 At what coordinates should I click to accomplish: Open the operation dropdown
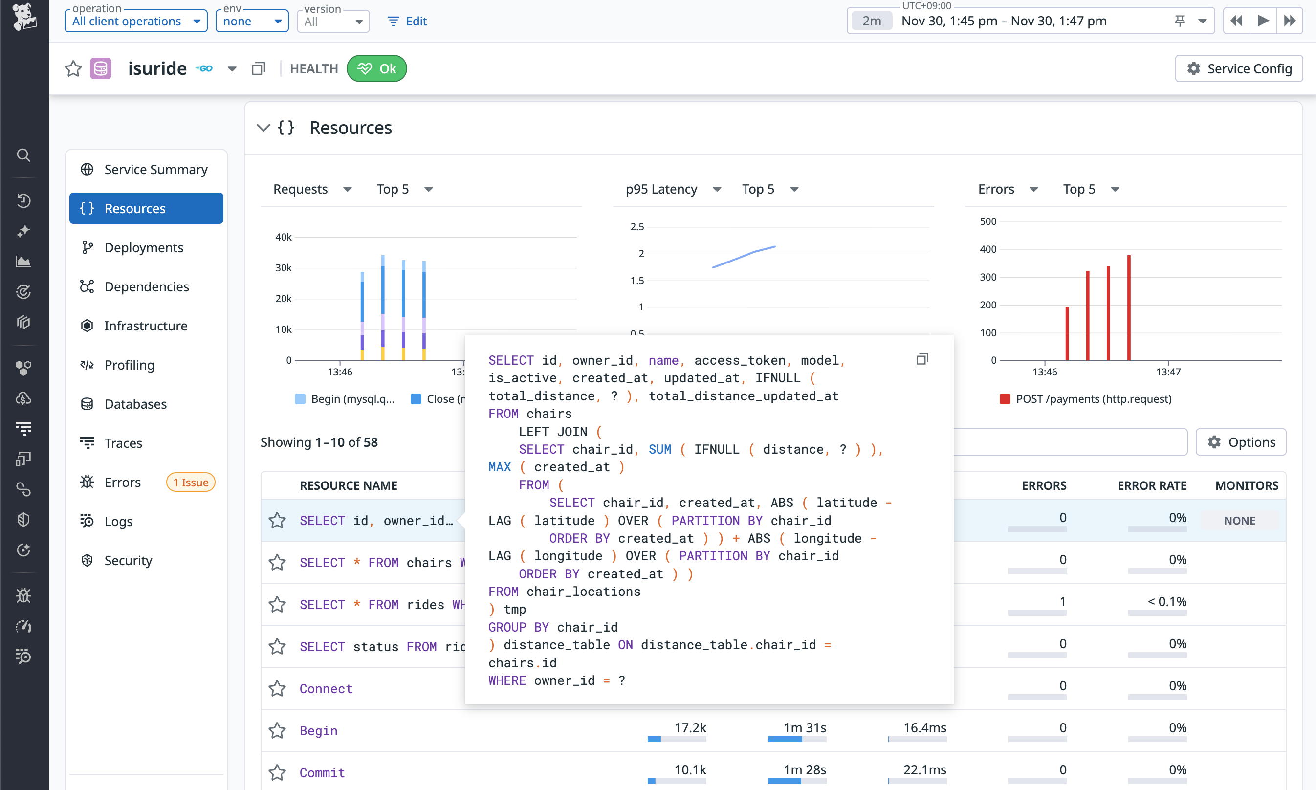(136, 22)
